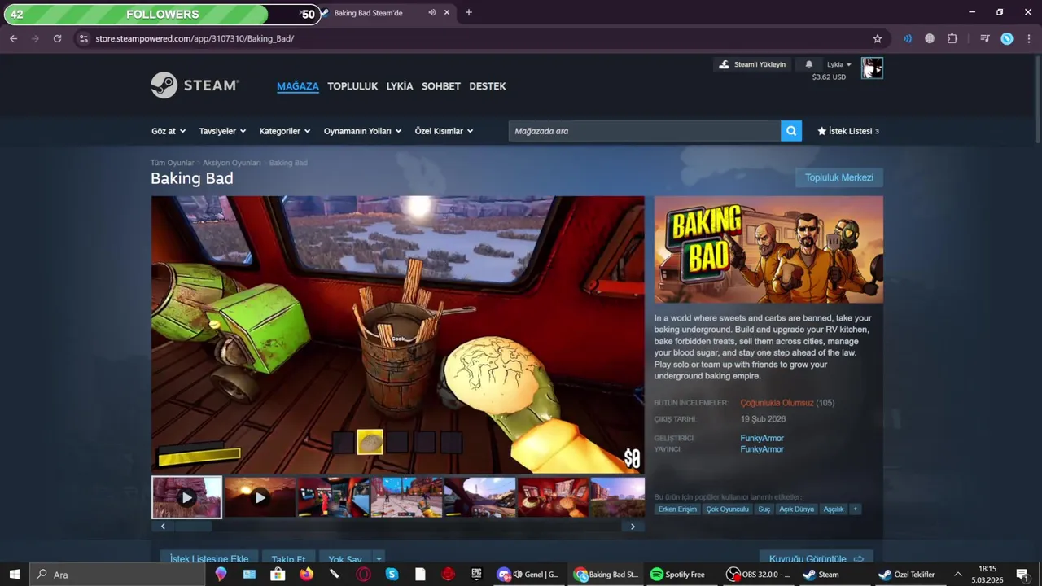This screenshot has width=1042, height=586.
Task: Open the Skype icon in the taskbar
Action: 392,575
